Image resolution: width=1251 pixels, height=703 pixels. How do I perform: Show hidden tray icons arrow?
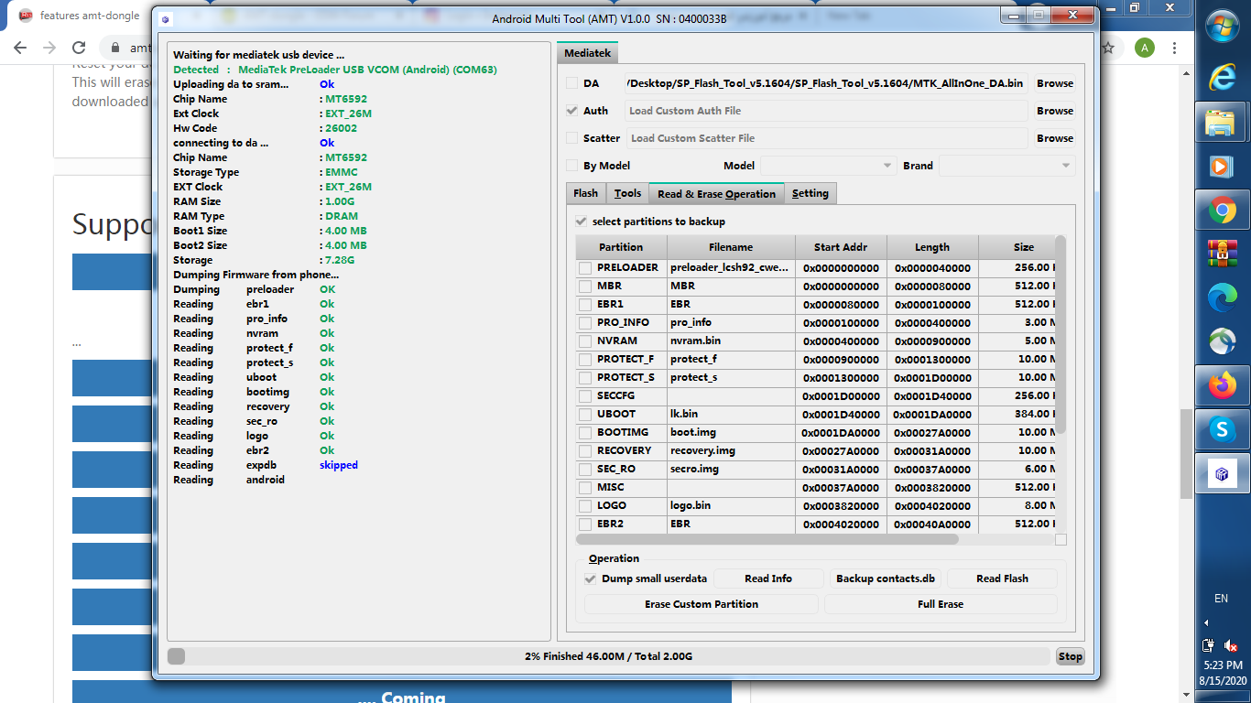tap(1206, 622)
